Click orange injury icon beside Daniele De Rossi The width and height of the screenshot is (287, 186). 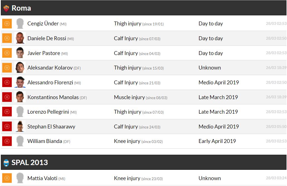point(7,38)
